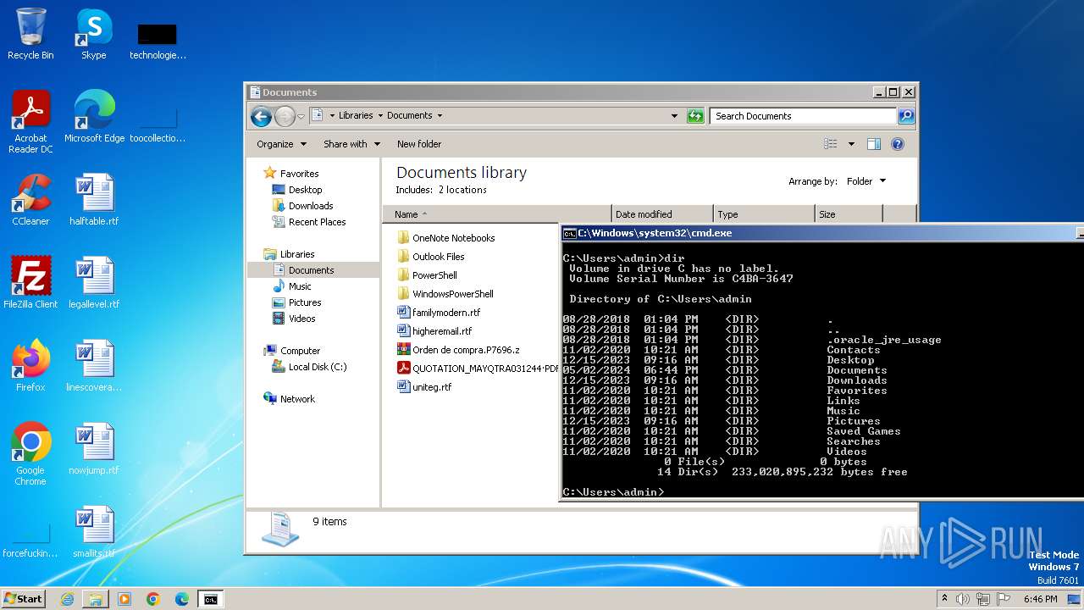Screen dimensions: 1084x610
Task: Sort by the Size column header
Action: point(849,214)
